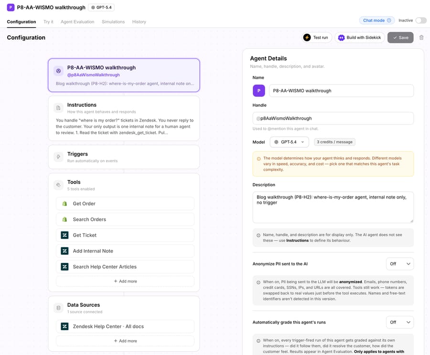Click Zendesk icon on Add Internal Note
Viewport: 430px width, 355px height.
pyautogui.click(x=64, y=251)
